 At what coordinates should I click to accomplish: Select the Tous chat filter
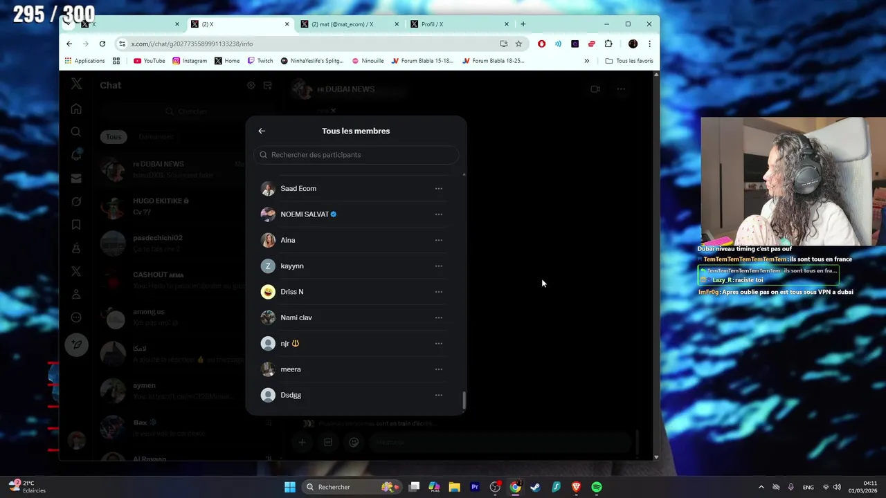(114, 137)
